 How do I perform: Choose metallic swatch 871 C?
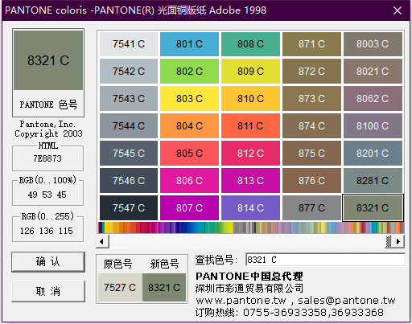pyautogui.click(x=311, y=44)
